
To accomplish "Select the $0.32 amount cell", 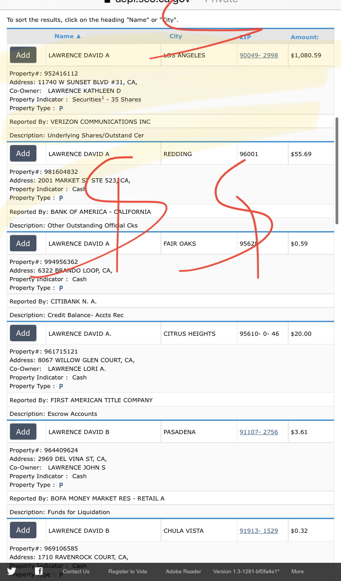I will click(311, 530).
